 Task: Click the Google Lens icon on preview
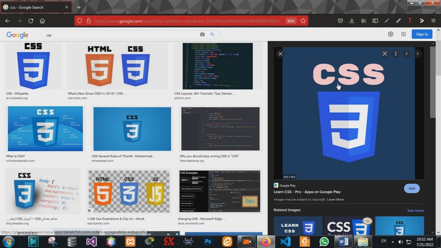click(x=385, y=54)
